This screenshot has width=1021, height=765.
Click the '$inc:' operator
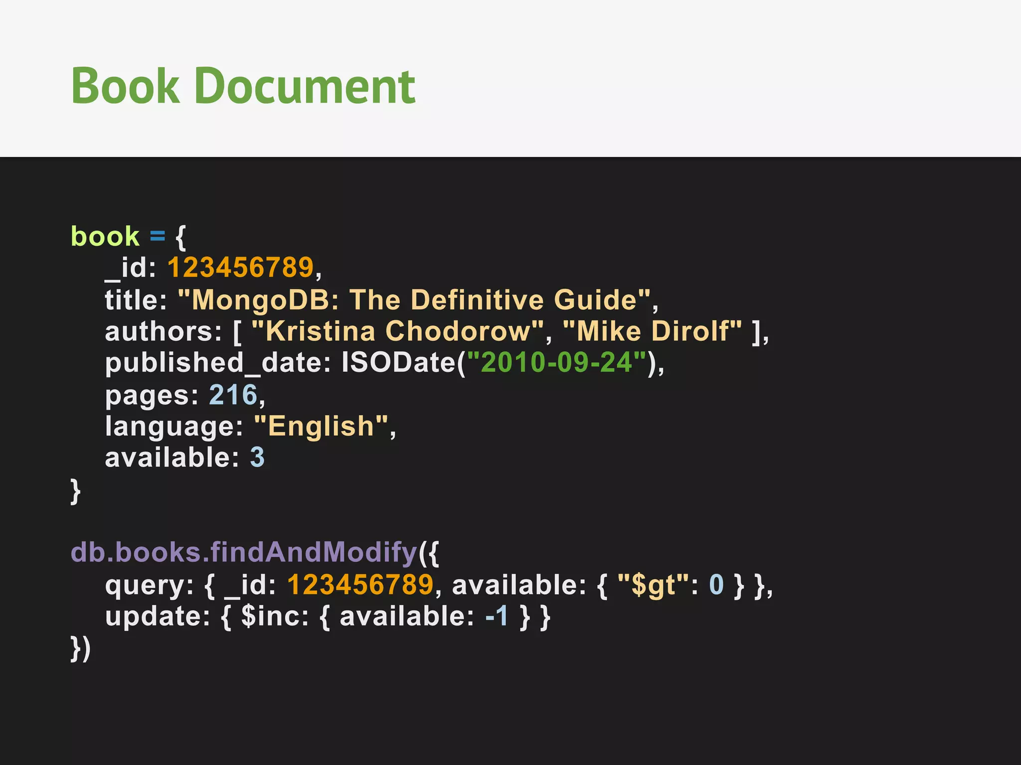[x=275, y=616]
